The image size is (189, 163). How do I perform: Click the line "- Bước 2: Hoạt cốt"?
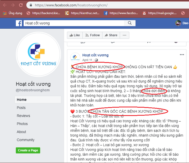(x=84, y=145)
